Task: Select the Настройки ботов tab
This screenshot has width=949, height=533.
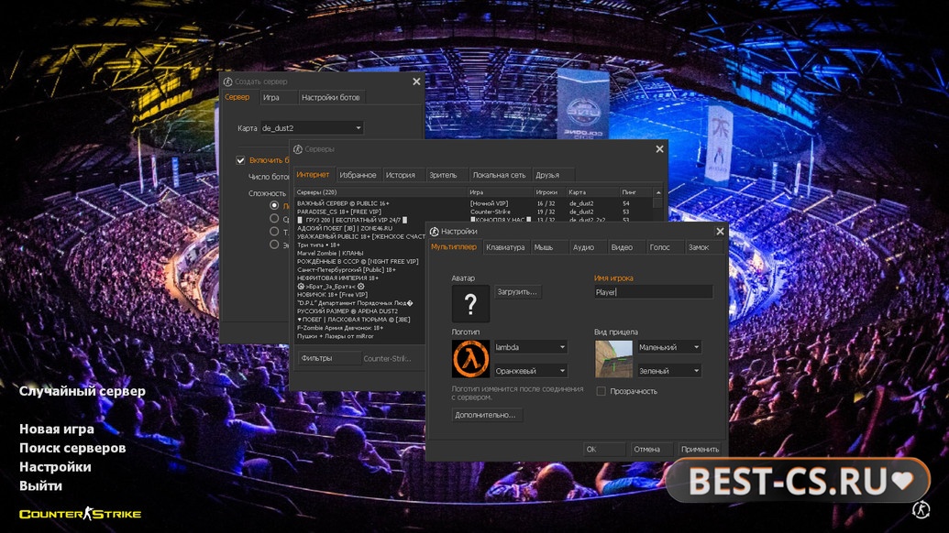Action: (x=330, y=97)
